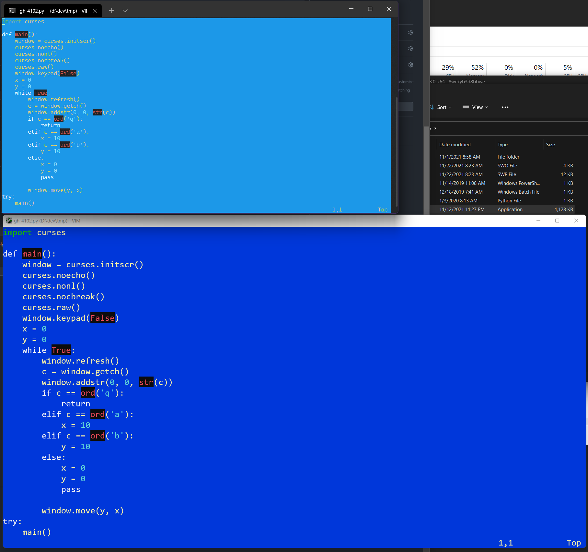Expand the breadcrumb chevron in the address bar
Viewport: 588px width, 552px height.
pyautogui.click(x=435, y=128)
